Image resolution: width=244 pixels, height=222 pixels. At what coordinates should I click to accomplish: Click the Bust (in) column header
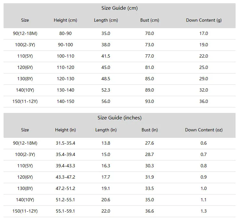coord(150,130)
